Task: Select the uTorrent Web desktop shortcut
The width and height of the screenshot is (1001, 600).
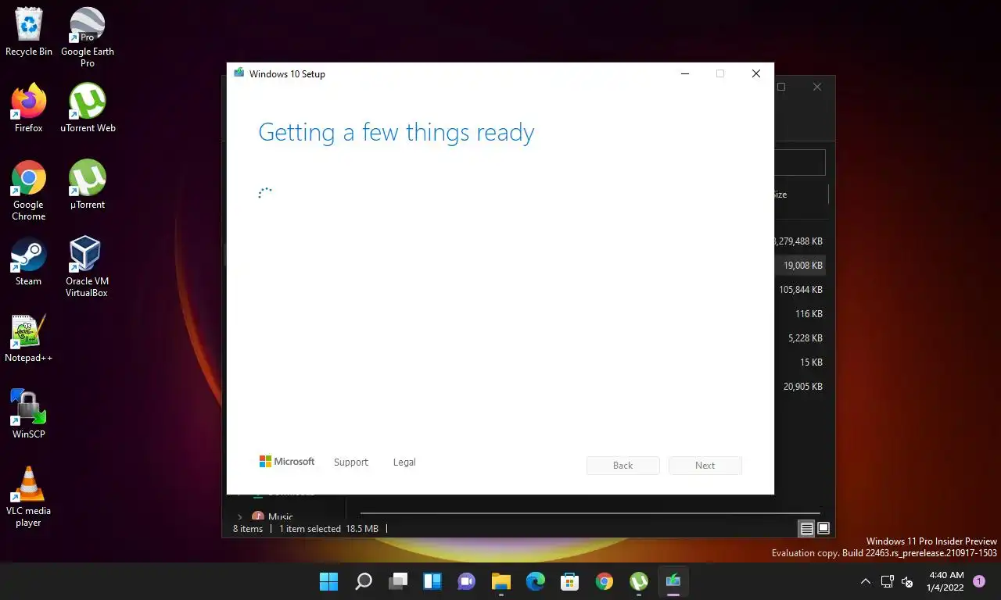Action: (88, 109)
